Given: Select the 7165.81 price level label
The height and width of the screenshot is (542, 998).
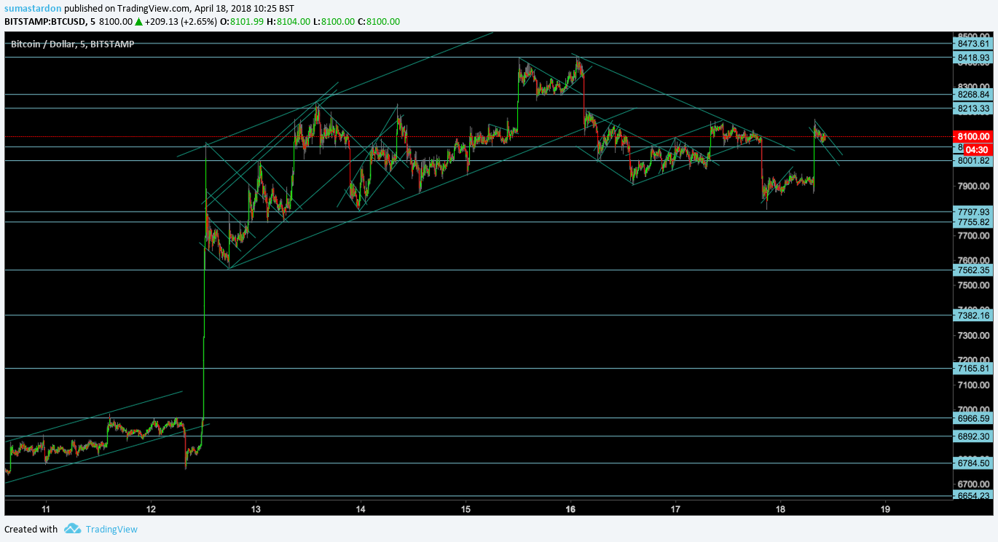Looking at the screenshot, I should pos(973,369).
